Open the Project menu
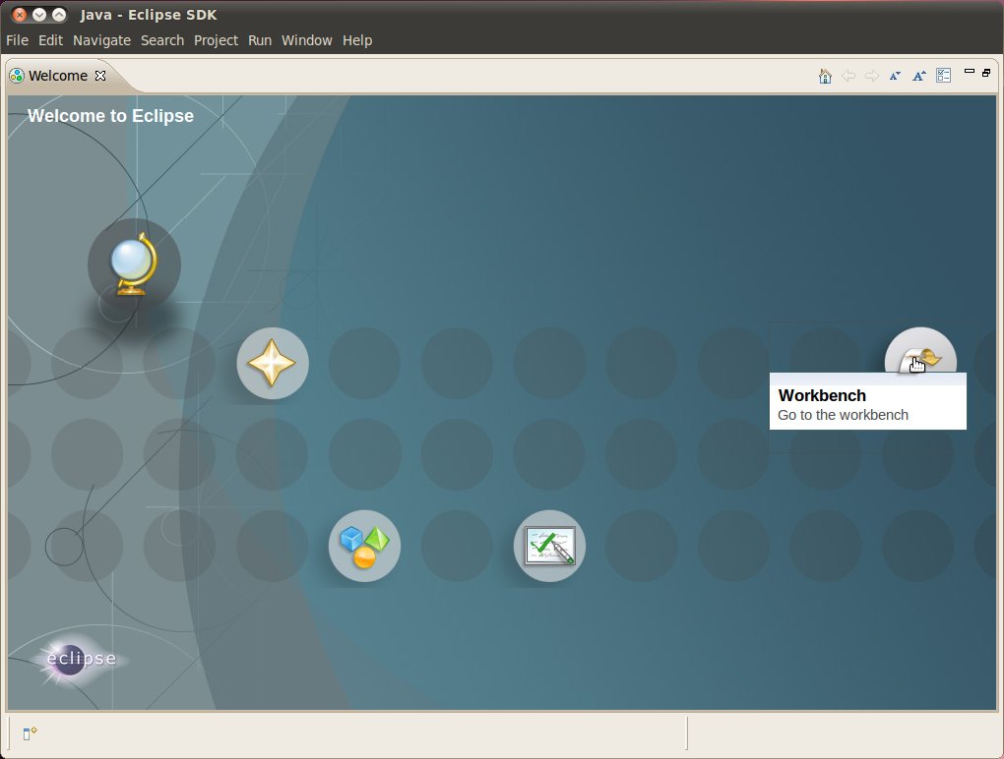The image size is (1004, 759). point(216,40)
